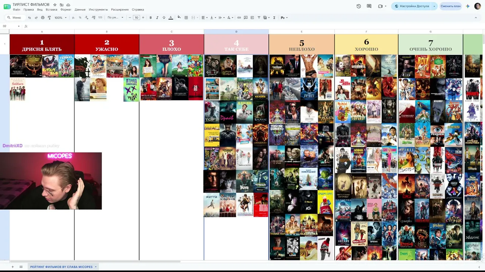This screenshot has width=485, height=272.
Task: Set the font size field
Action: click(x=136, y=18)
